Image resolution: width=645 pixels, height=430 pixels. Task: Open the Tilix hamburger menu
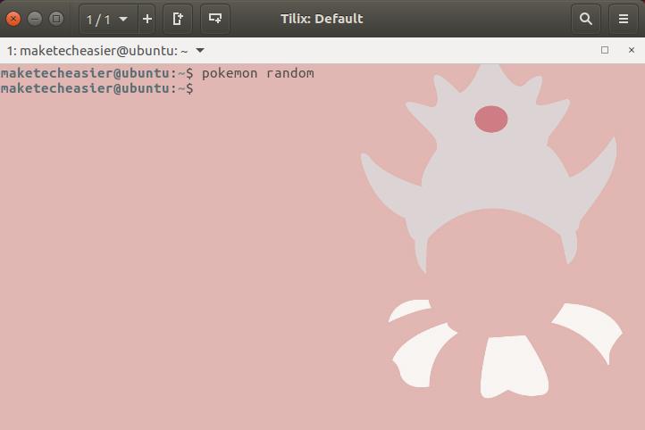click(x=624, y=19)
